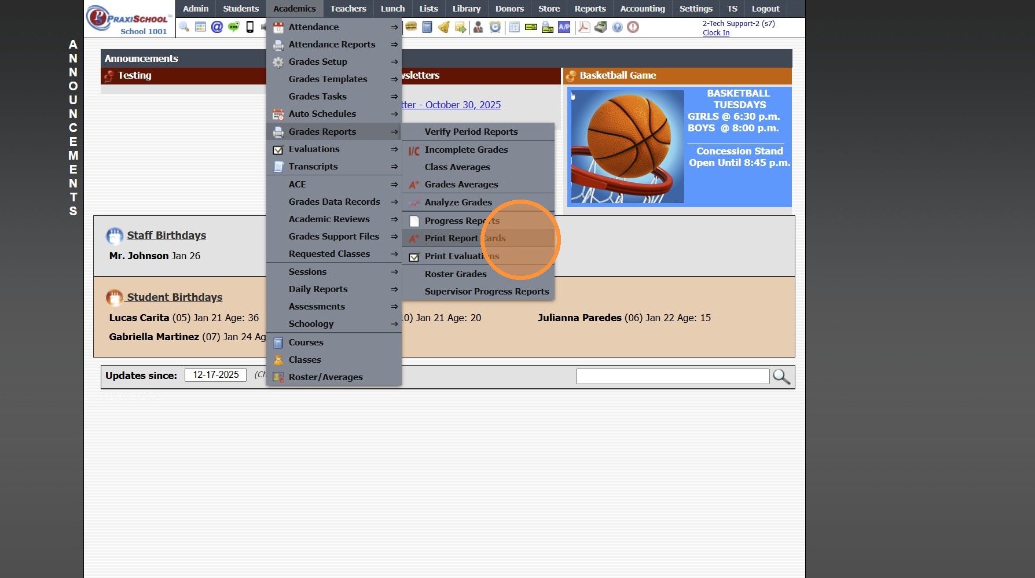Expand the Grades Tasks submenu
The height and width of the screenshot is (578, 1035).
[334, 97]
